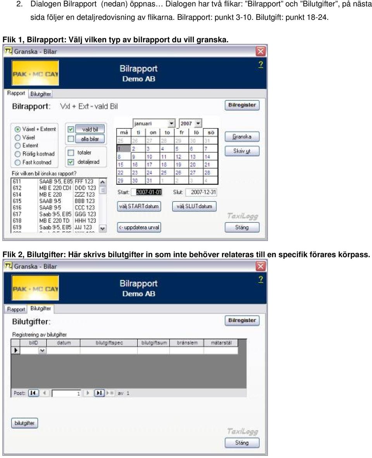
Task: Click the alla bilar button
Action: coord(90,139)
